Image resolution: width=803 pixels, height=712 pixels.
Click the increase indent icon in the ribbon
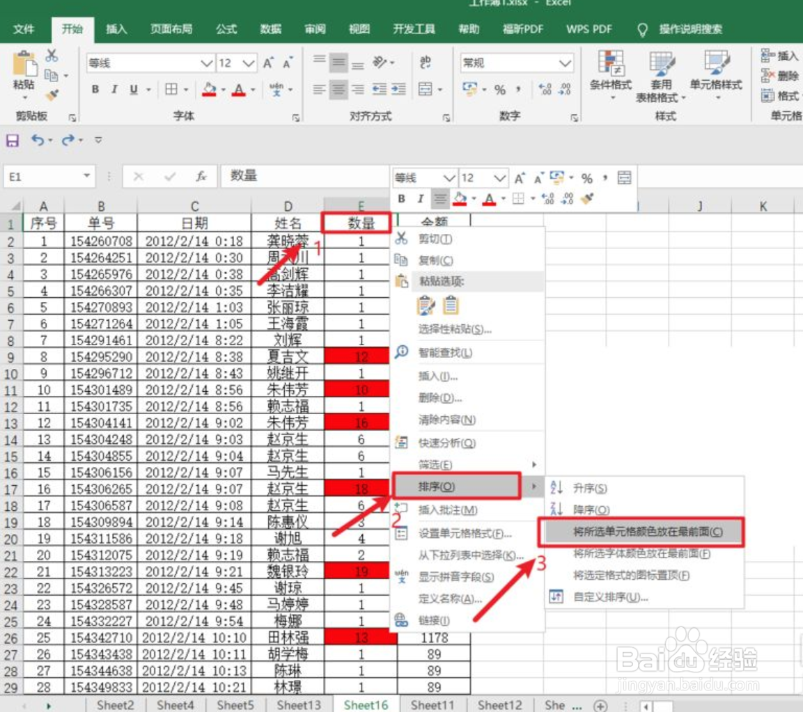(398, 90)
